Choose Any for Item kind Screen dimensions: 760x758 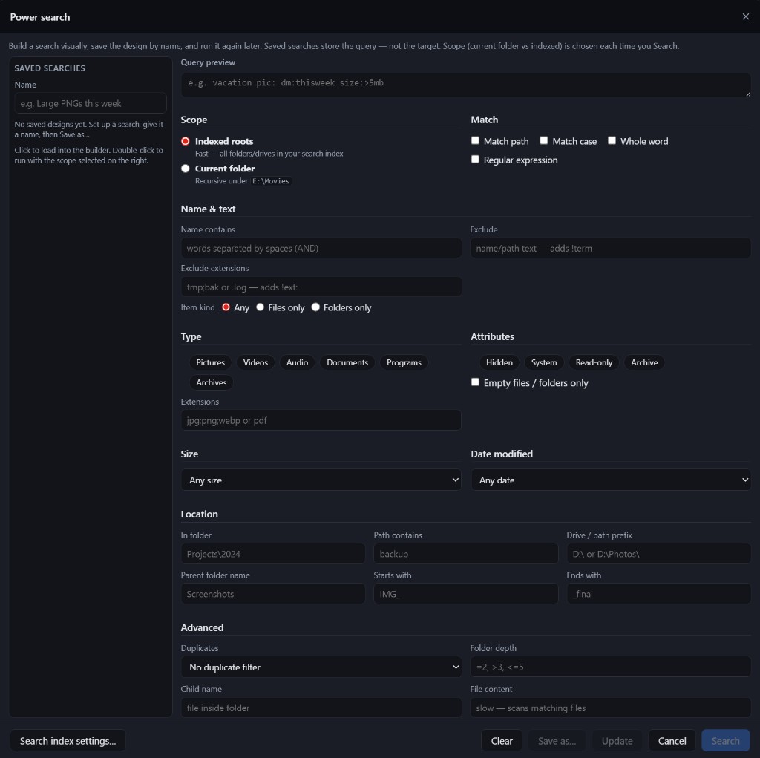226,307
